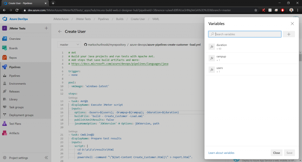Go to JMeter Tests breadcrumb
This screenshot has width=302, height=162.
83,19
